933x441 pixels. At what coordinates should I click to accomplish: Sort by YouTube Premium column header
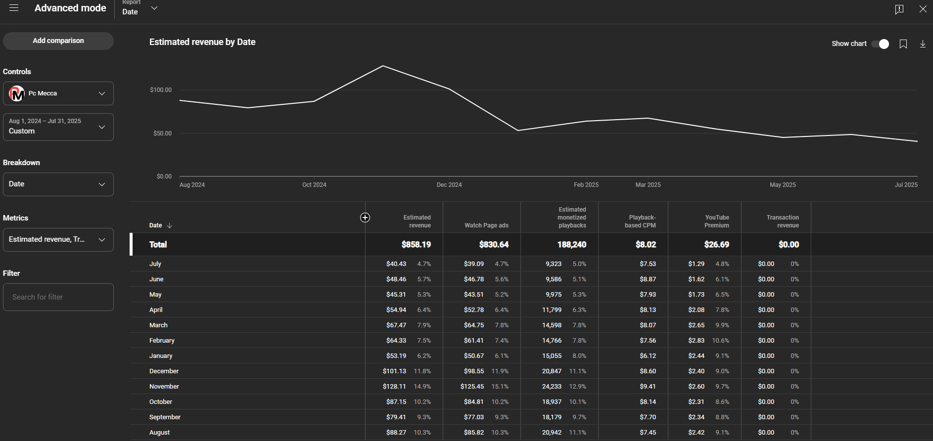717,221
